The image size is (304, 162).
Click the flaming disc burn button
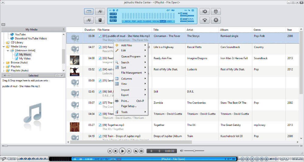tap(216, 12)
